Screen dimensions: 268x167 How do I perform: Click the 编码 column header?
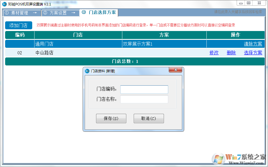pos(19,35)
